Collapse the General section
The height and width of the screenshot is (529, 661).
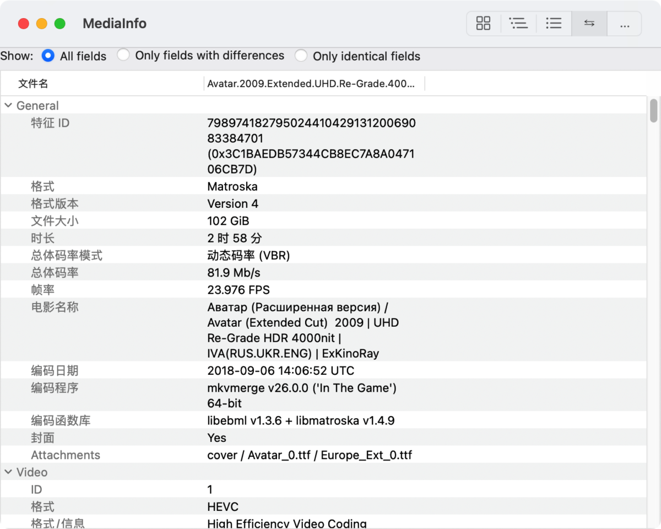8,105
